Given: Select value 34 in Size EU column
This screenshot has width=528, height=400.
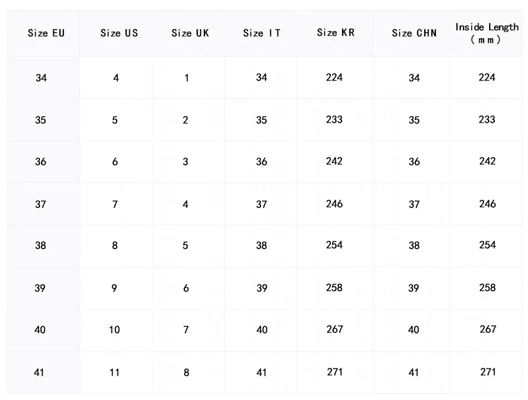Looking at the screenshot, I should 41,78.
